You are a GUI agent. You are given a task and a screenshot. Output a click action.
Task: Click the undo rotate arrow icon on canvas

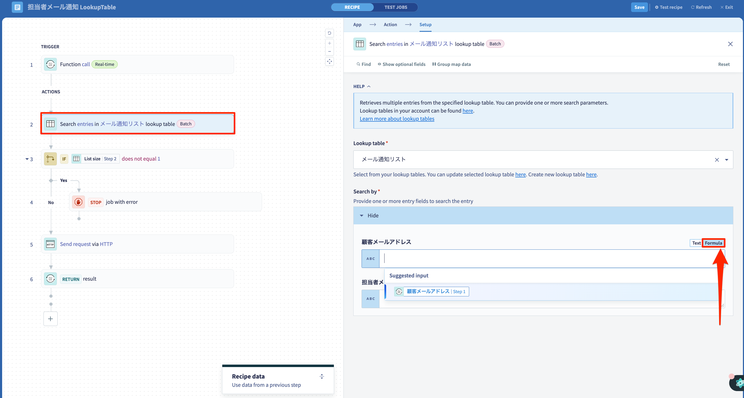click(329, 33)
